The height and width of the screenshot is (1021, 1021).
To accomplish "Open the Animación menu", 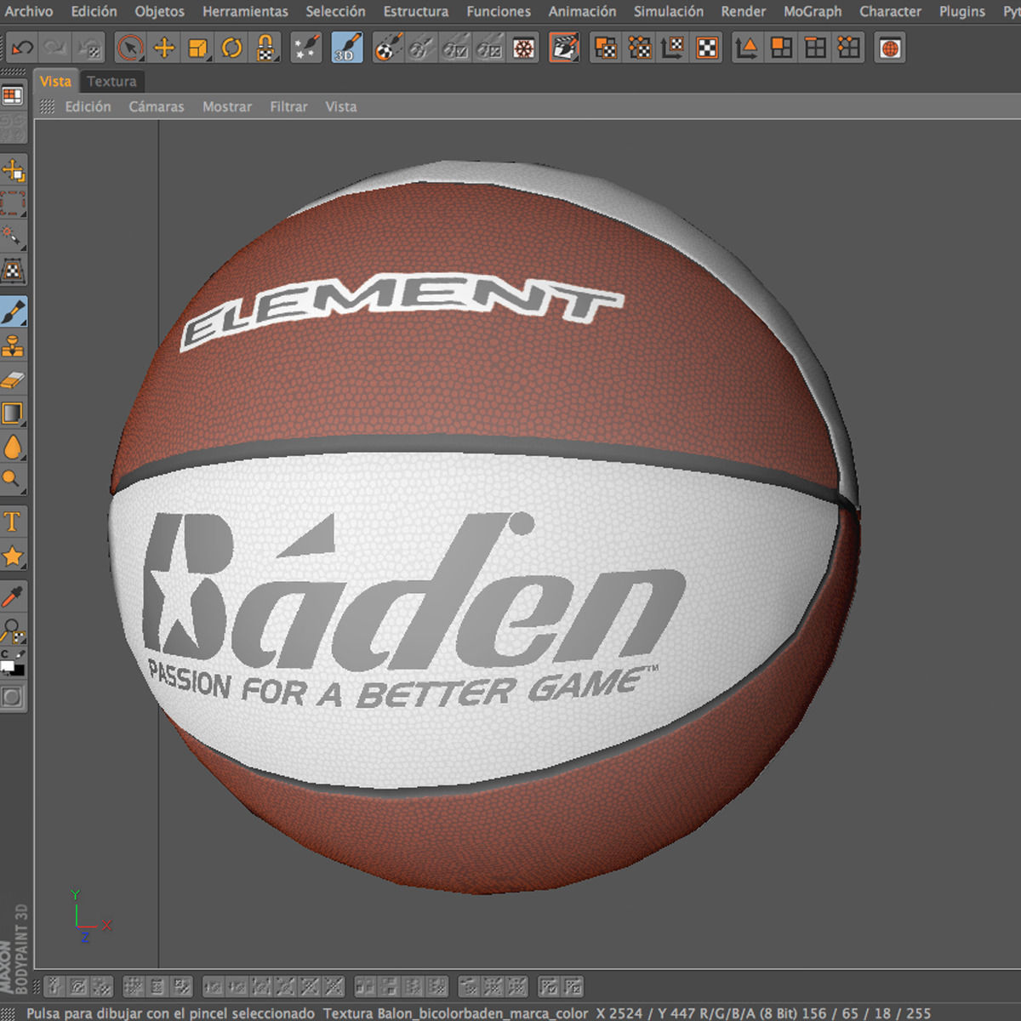I will (582, 11).
